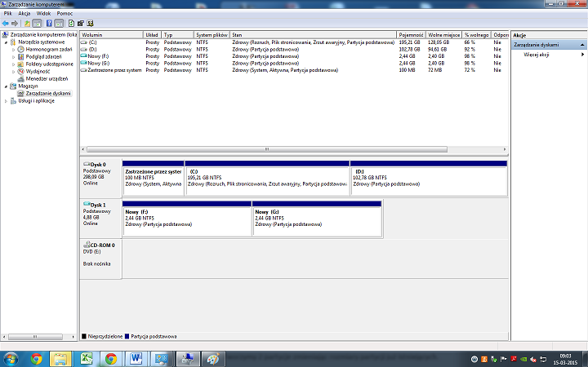Select Harmonogram zadań tree node

tap(48, 50)
